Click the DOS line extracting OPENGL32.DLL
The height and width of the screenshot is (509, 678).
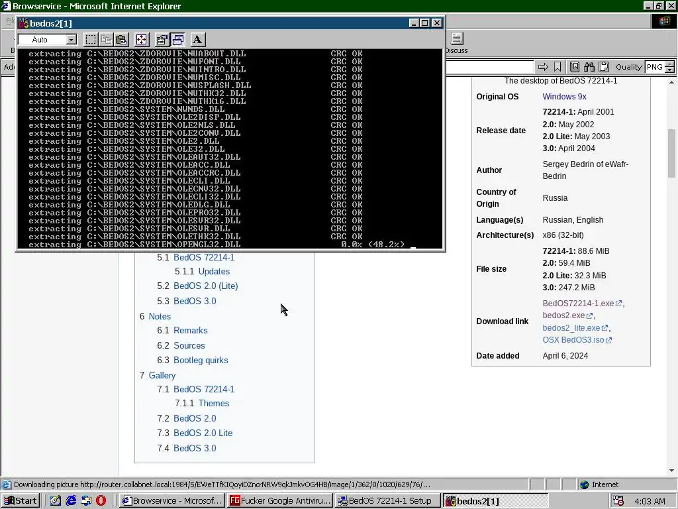217,245
